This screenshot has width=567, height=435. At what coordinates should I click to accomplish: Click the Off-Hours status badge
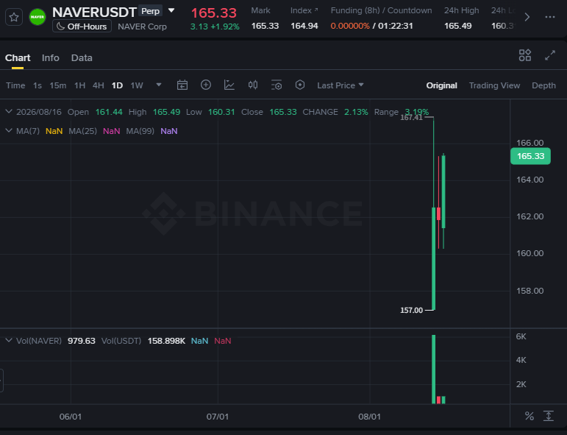click(82, 26)
